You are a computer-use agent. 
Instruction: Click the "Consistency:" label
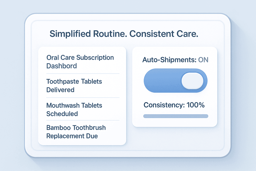[164, 105]
